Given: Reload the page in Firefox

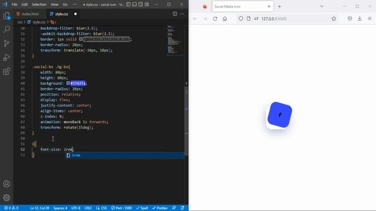Looking at the screenshot, I should click(215, 19).
